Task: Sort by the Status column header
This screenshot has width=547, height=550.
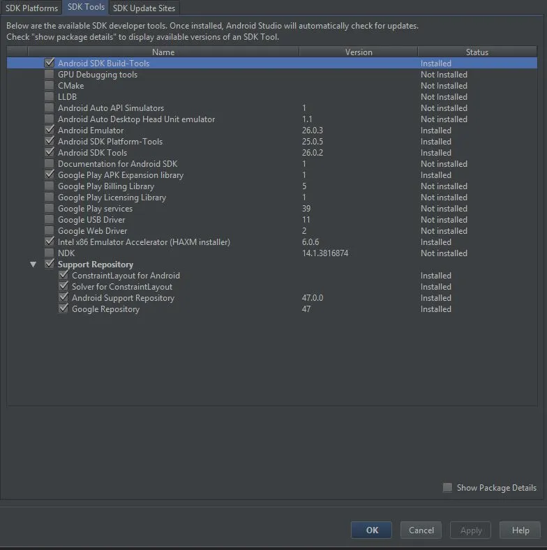Action: (x=477, y=52)
